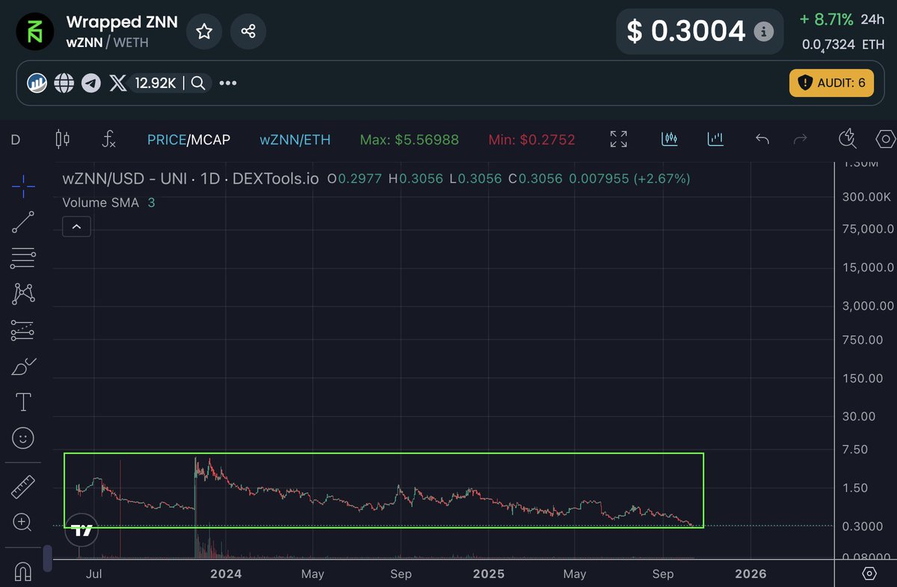
Task: Open the fx indicators menu
Action: 109,139
